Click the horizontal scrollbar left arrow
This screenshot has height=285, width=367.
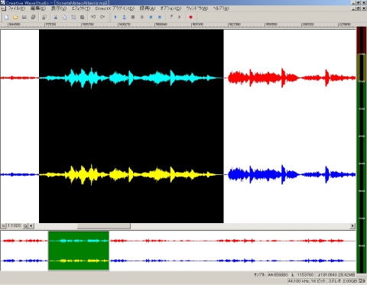(31, 225)
